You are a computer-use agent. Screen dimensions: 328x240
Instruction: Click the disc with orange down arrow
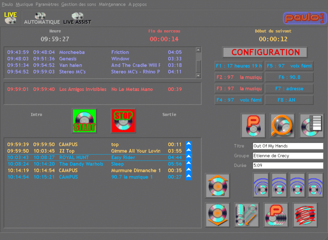coord(217,215)
